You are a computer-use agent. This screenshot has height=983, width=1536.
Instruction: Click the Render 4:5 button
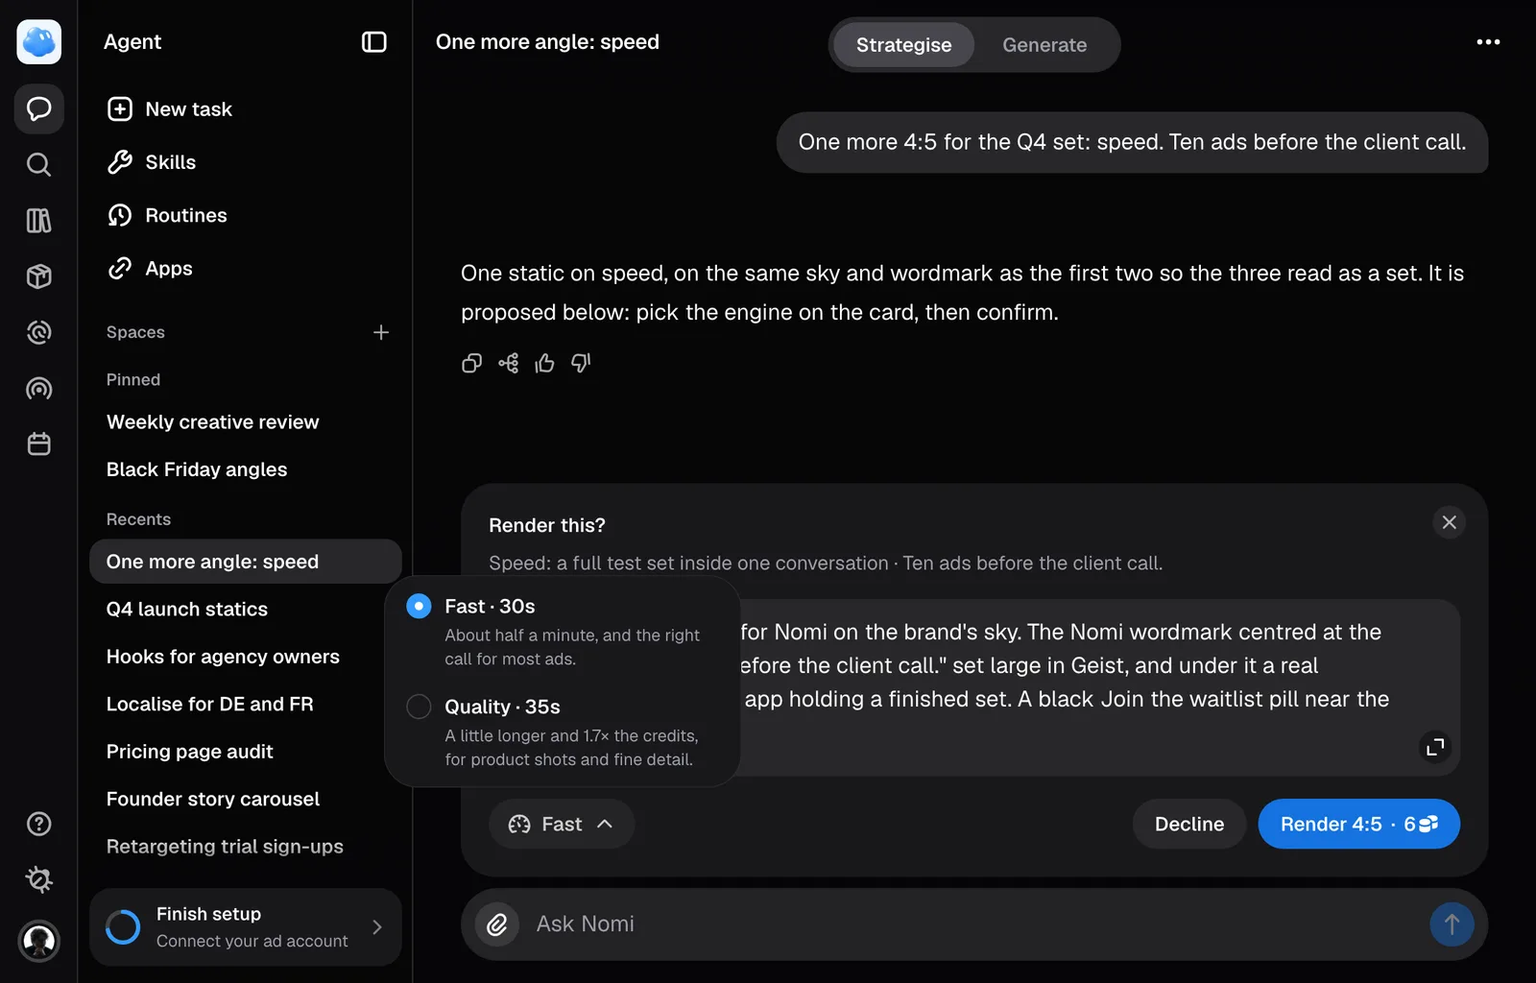coord(1358,824)
